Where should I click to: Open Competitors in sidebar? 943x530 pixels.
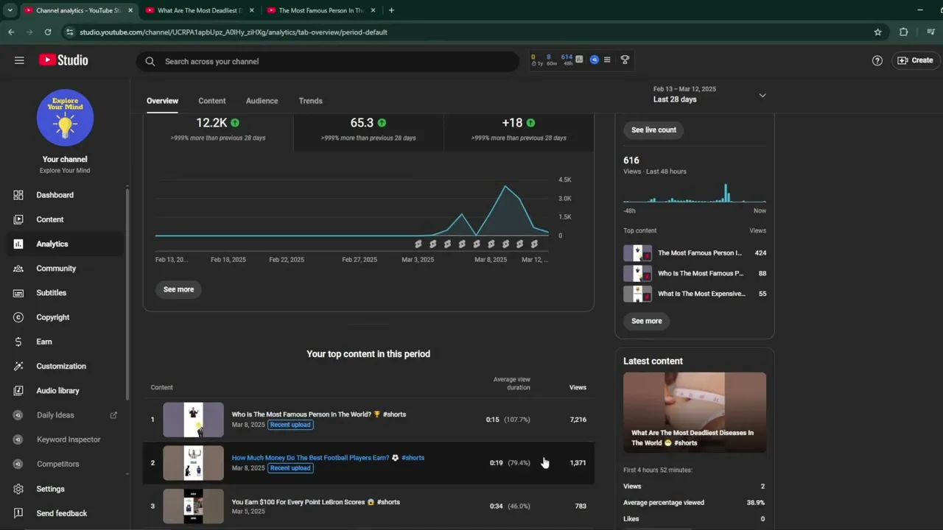click(x=57, y=464)
